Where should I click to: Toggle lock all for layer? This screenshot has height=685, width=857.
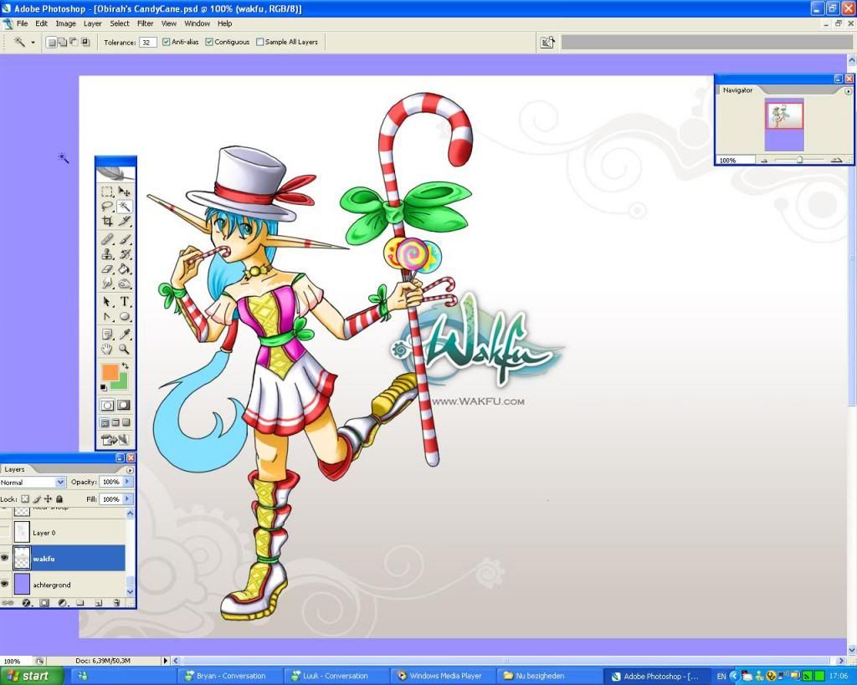[59, 498]
